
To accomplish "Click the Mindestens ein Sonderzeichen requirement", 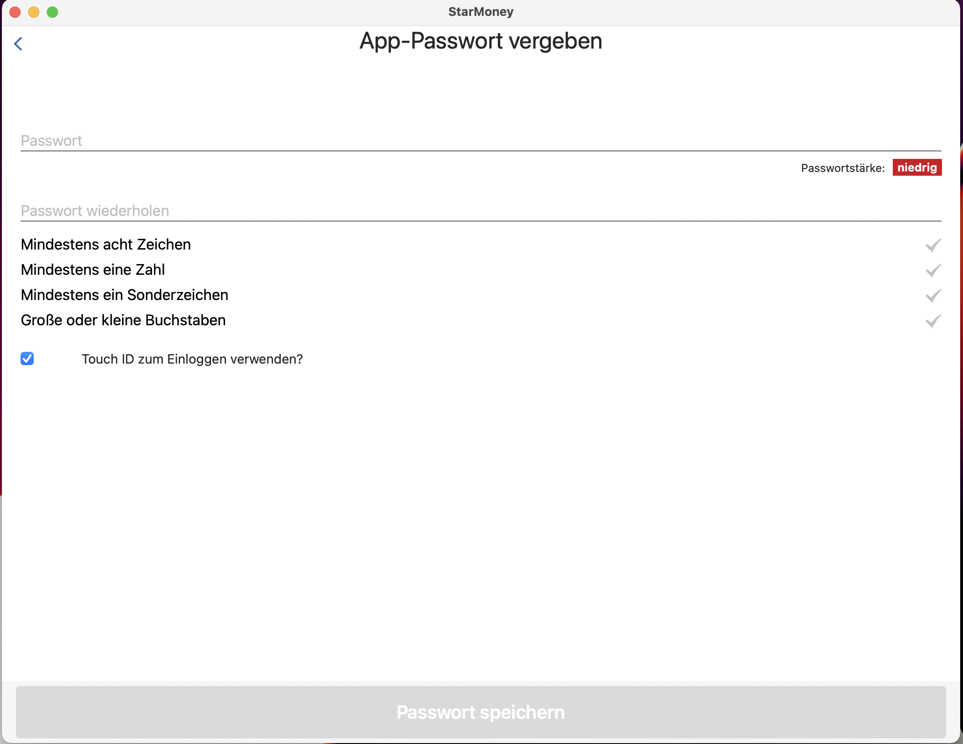I will pos(124,295).
